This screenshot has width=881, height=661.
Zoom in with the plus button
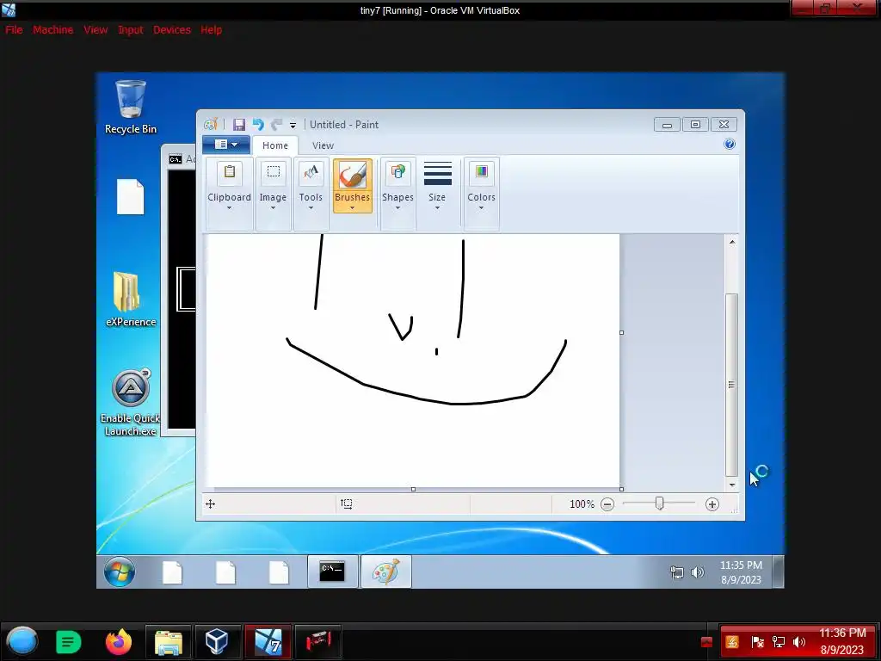[712, 504]
